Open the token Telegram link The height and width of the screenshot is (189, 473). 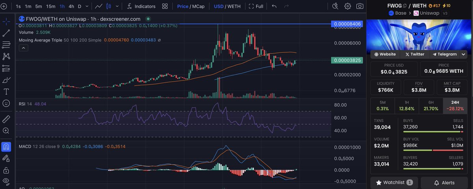click(444, 54)
